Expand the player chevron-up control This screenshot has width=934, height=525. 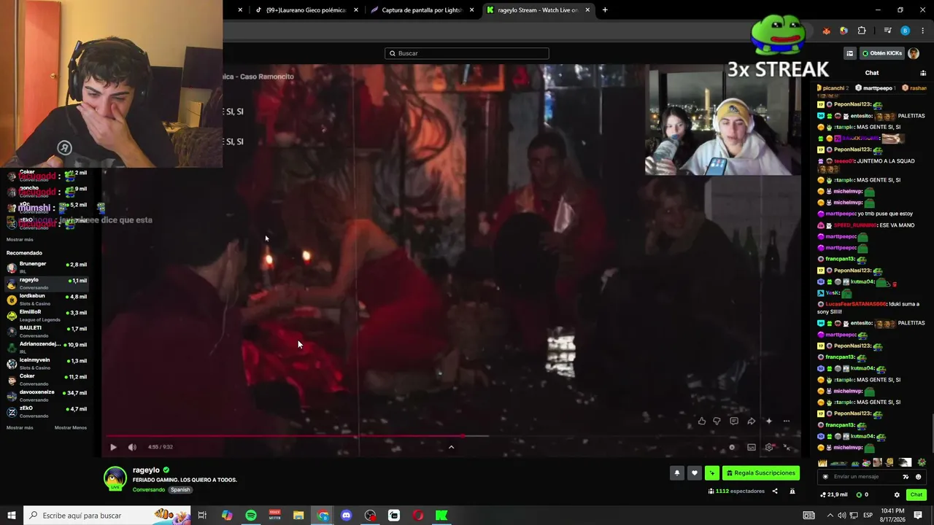[451, 447]
